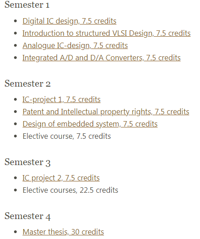The width and height of the screenshot is (200, 239).
Task: Click the Elective courses, 22.5 credits text
Action: coord(70,190)
